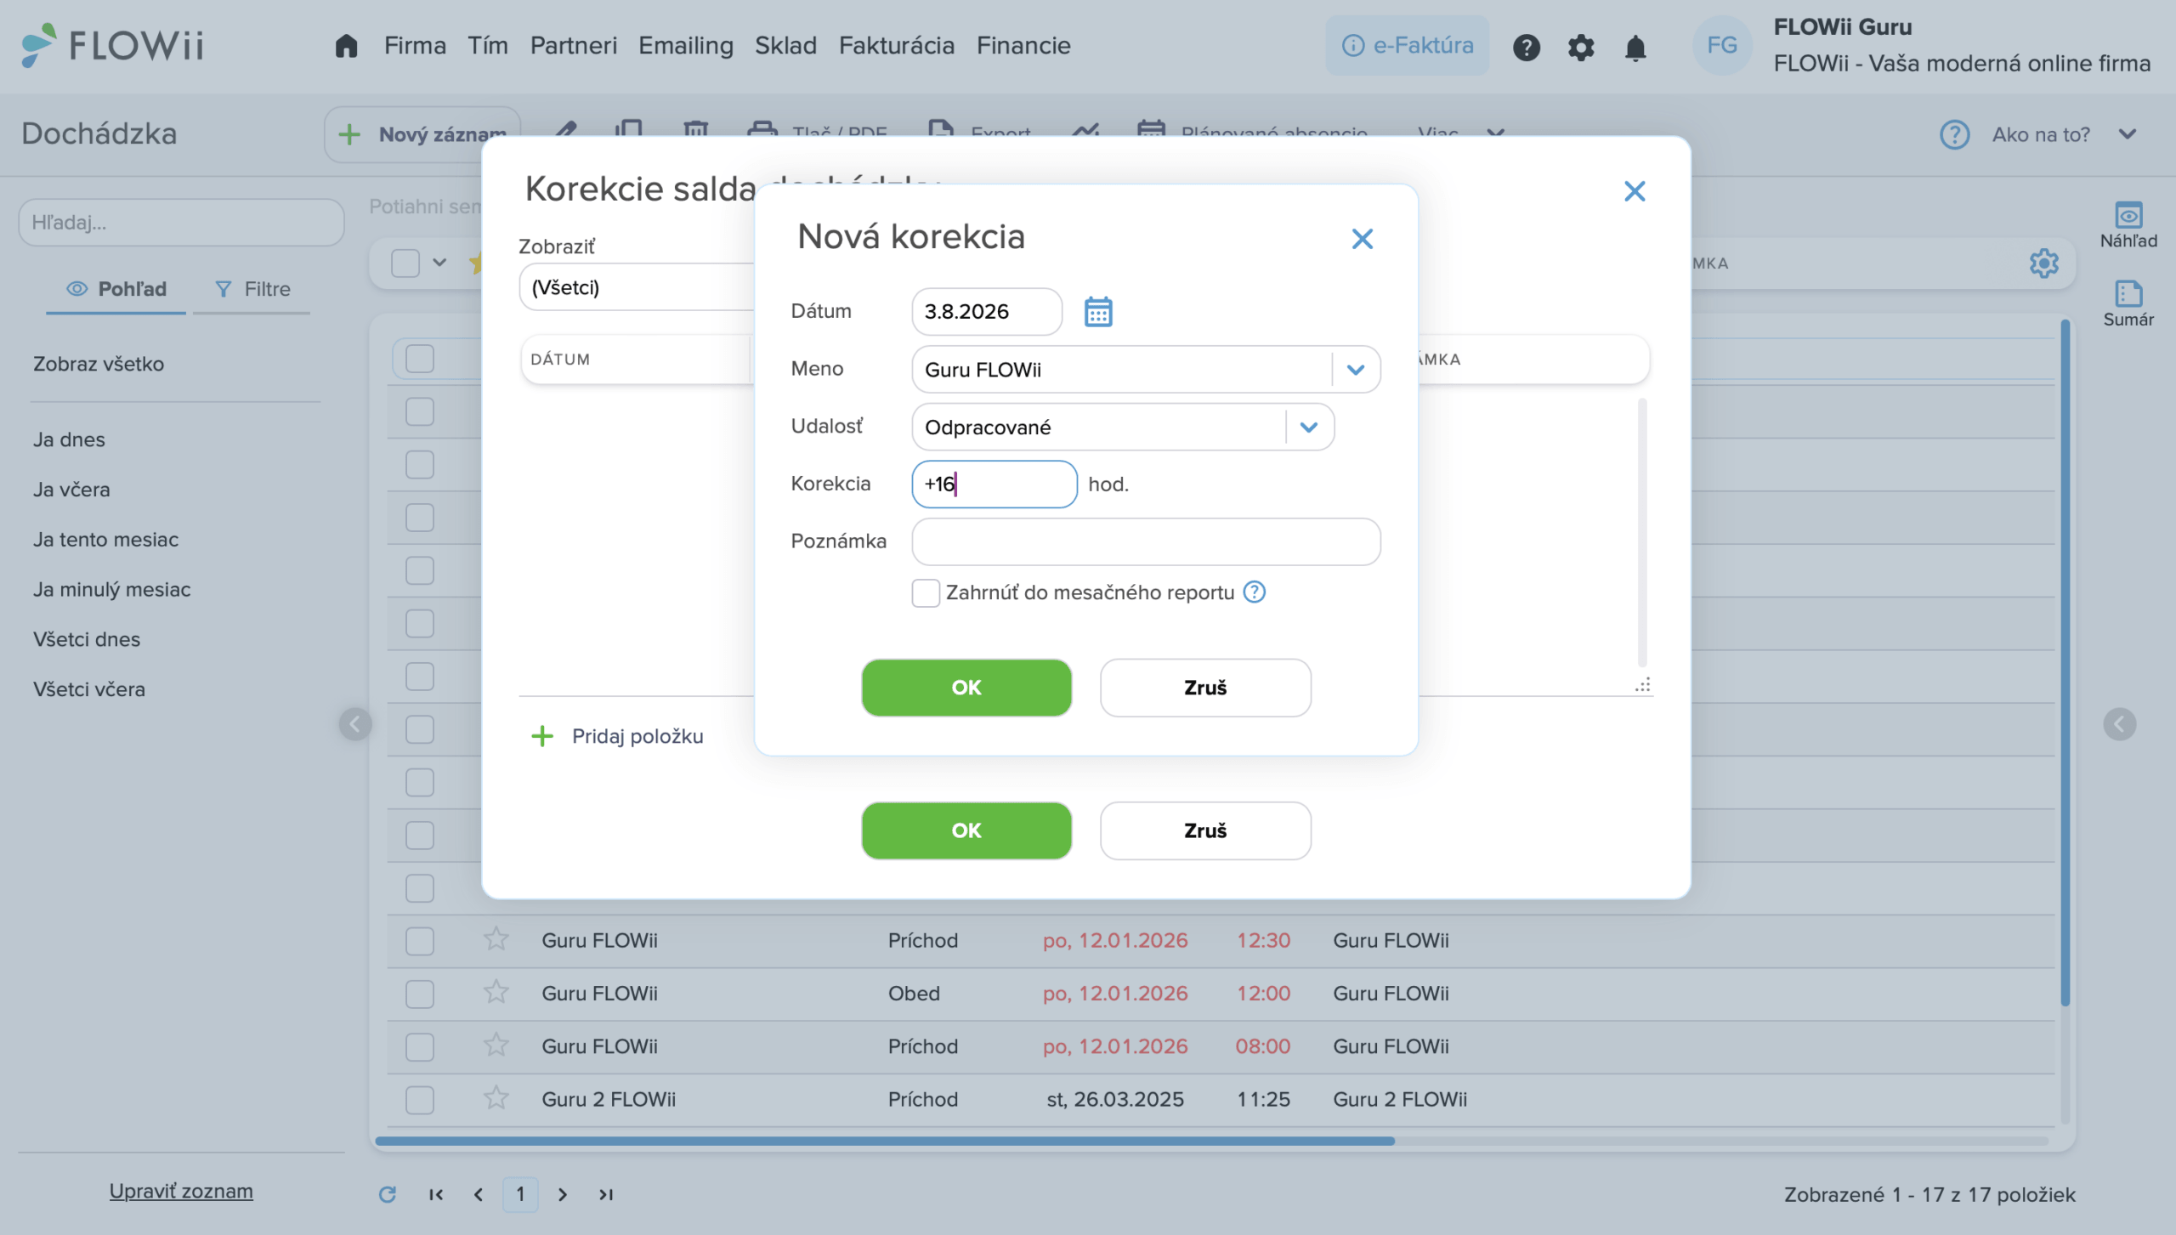2176x1235 pixels.
Task: Go to the home page icon
Action: coord(346,46)
